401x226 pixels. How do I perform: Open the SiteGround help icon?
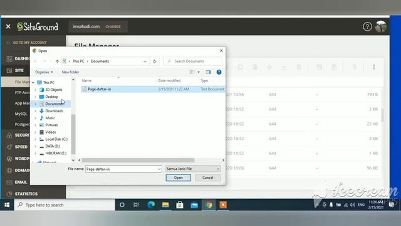click(x=367, y=26)
